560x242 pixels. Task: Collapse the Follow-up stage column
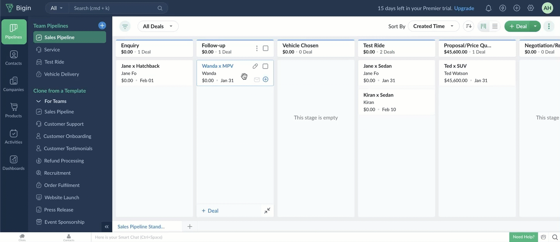coord(267,210)
